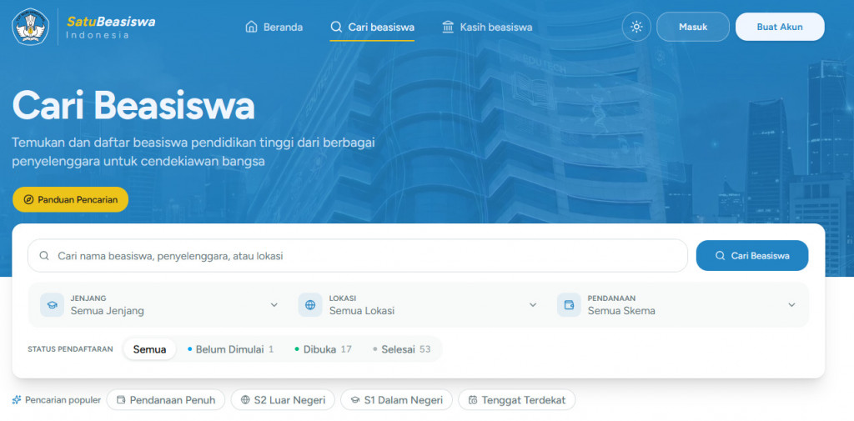Open Panduan Pencarian guide
Screen dimensions: 854x421
(70, 199)
